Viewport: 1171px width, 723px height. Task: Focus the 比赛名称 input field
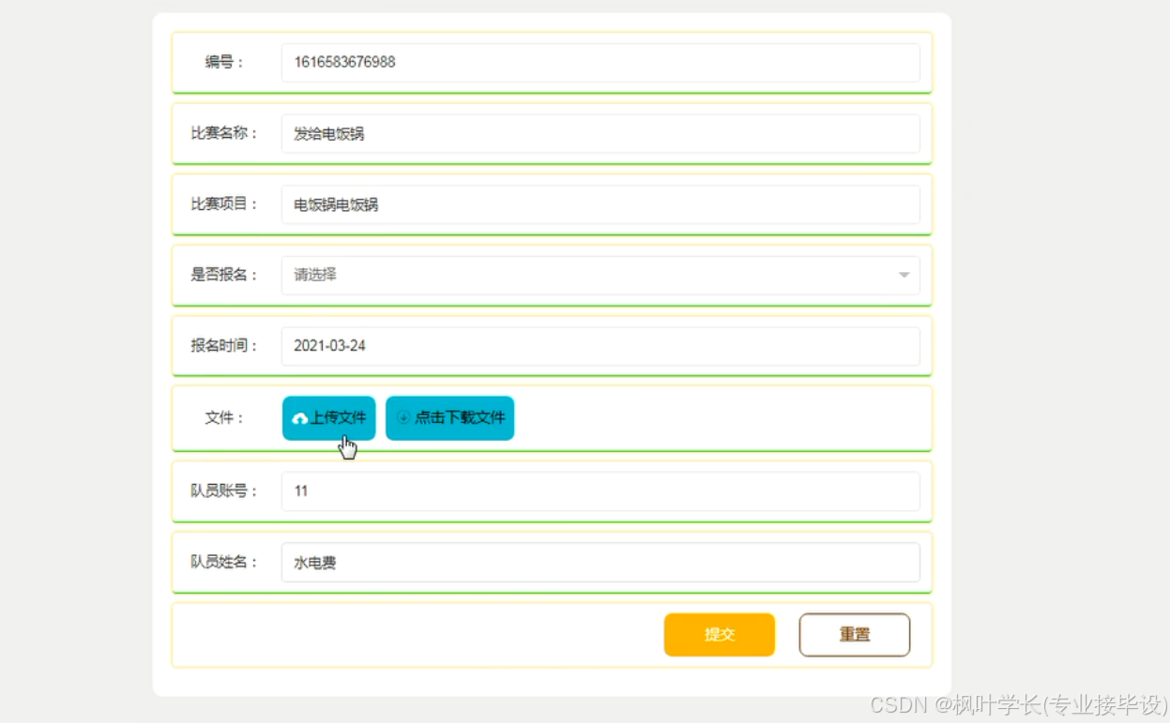[601, 134]
